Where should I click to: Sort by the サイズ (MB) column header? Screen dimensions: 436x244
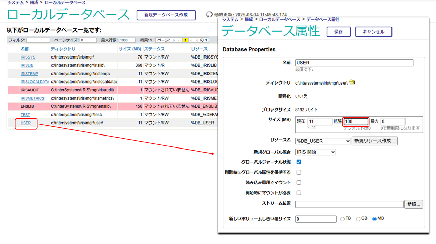point(130,49)
